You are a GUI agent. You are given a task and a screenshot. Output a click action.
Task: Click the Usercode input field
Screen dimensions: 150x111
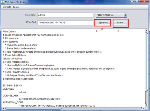[x=65, y=15]
